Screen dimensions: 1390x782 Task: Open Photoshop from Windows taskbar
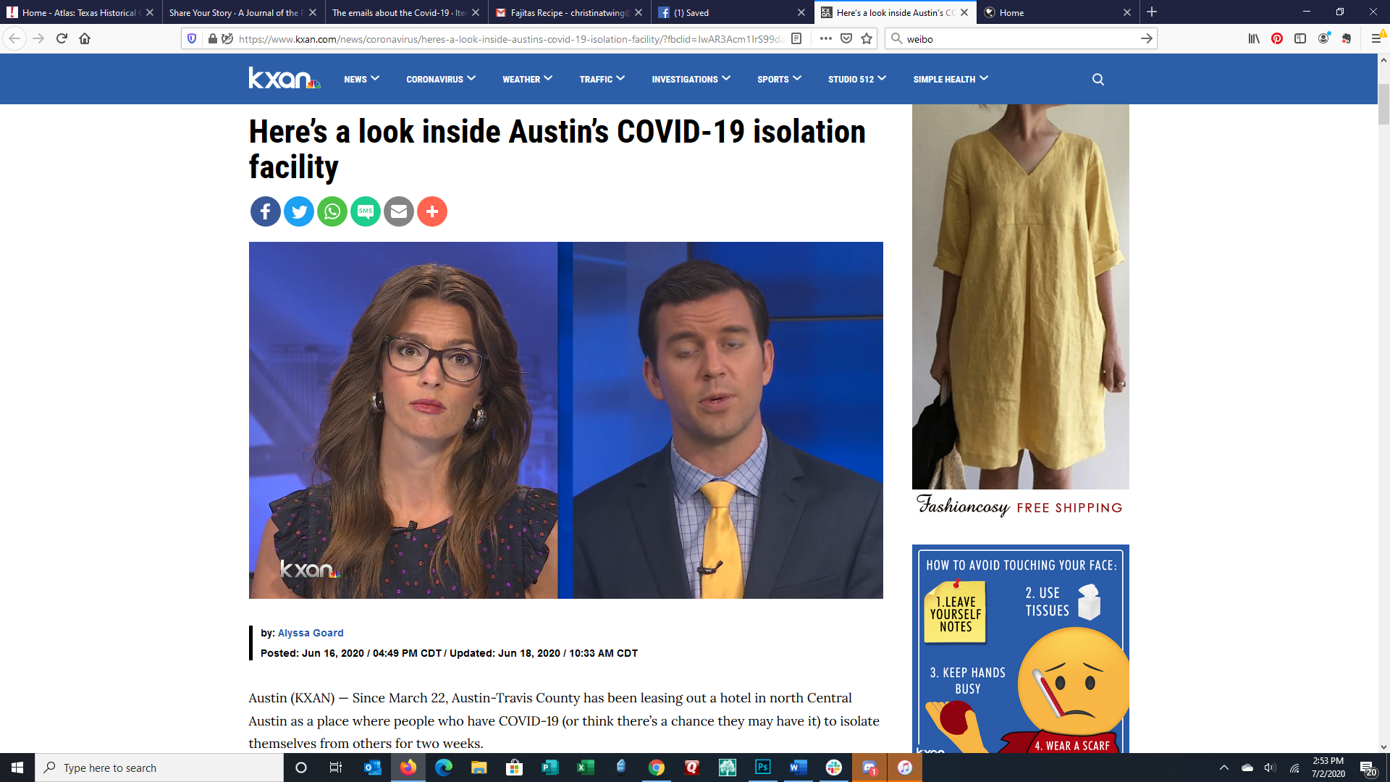(x=762, y=768)
